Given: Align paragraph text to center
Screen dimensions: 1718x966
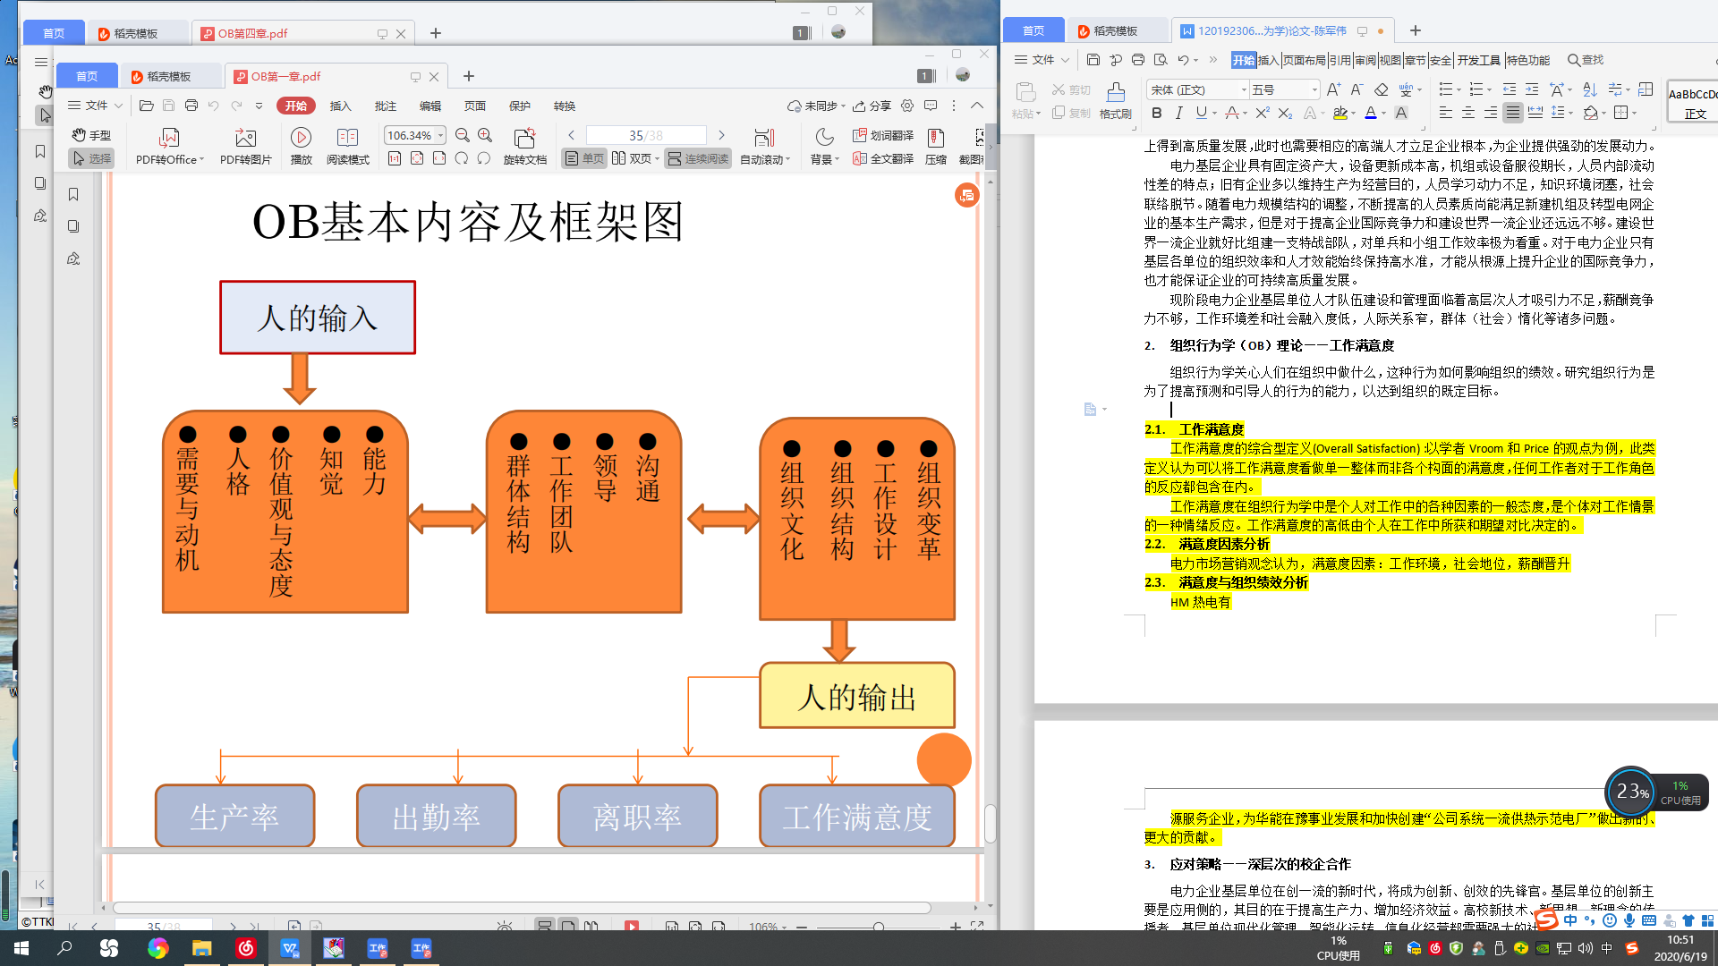Looking at the screenshot, I should [1467, 113].
